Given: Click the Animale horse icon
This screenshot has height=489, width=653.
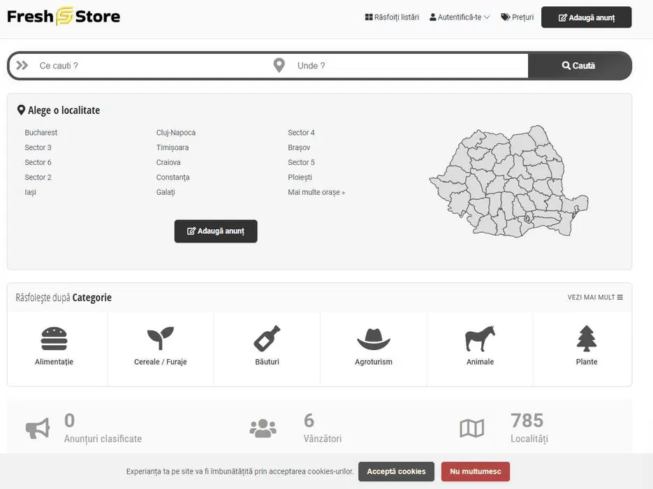Looking at the screenshot, I should pos(480,339).
